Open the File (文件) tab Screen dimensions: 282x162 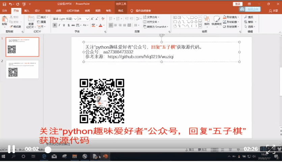pos(4,11)
